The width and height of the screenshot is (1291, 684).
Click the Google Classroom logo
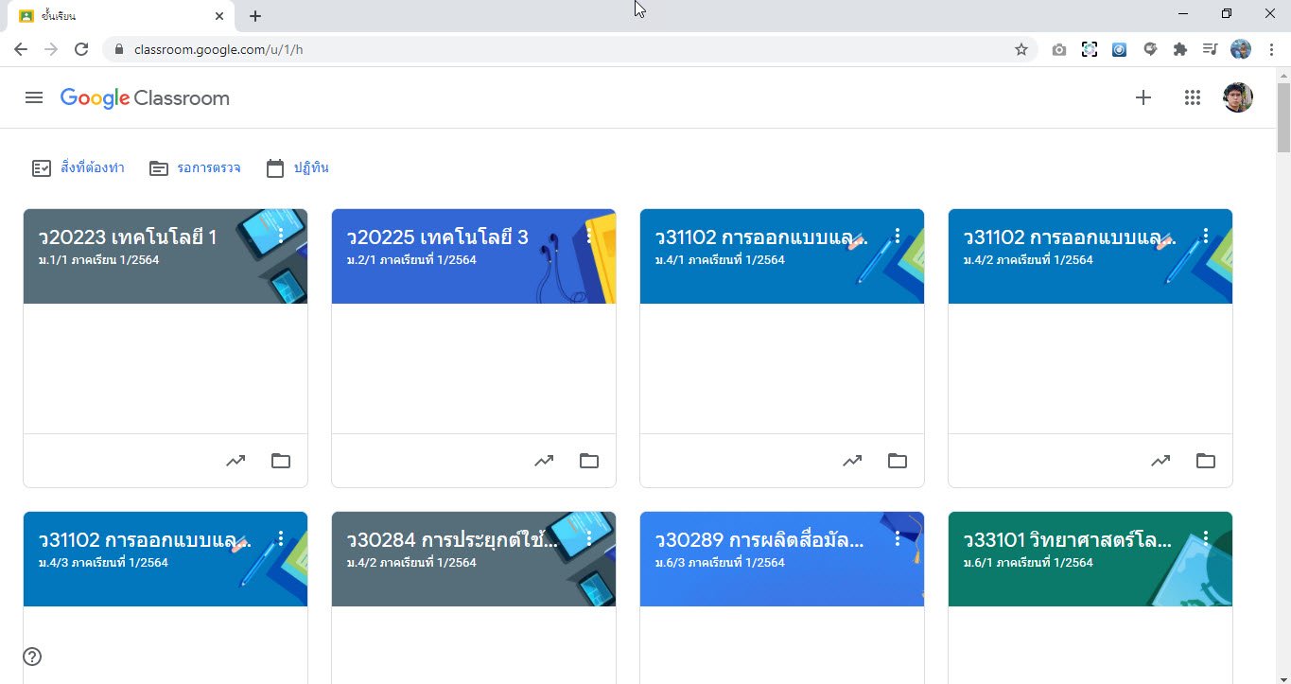click(x=145, y=97)
